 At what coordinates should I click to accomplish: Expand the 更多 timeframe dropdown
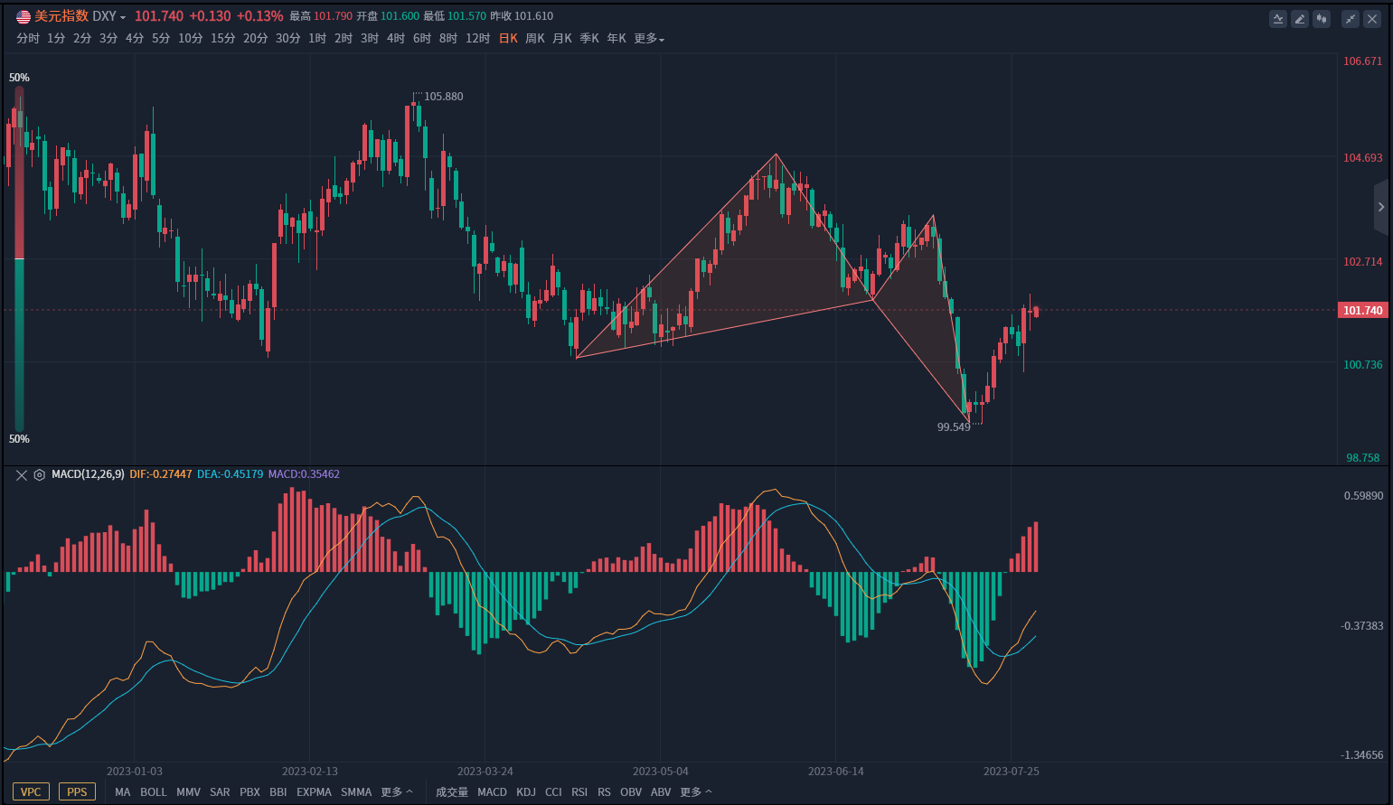[649, 39]
